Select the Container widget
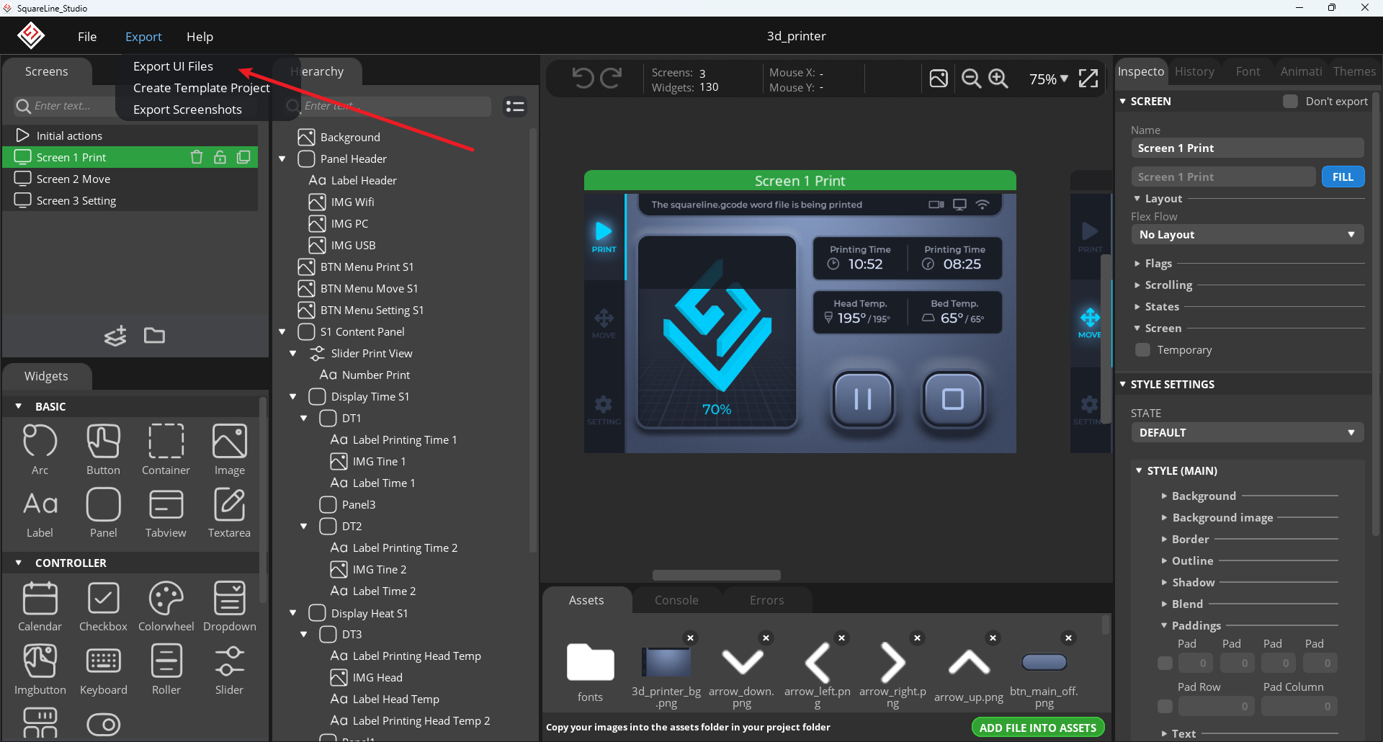The width and height of the screenshot is (1383, 742). [x=166, y=450]
